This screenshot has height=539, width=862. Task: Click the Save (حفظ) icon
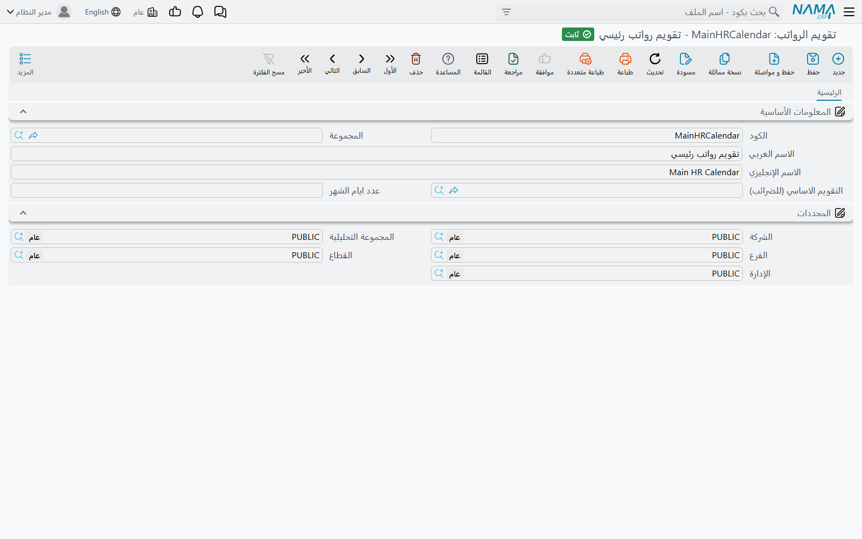click(x=813, y=59)
